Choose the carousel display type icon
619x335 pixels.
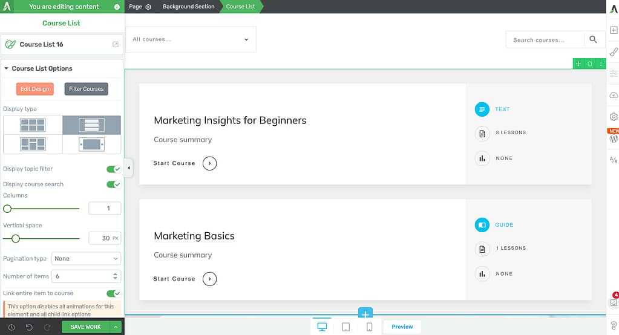pos(91,145)
